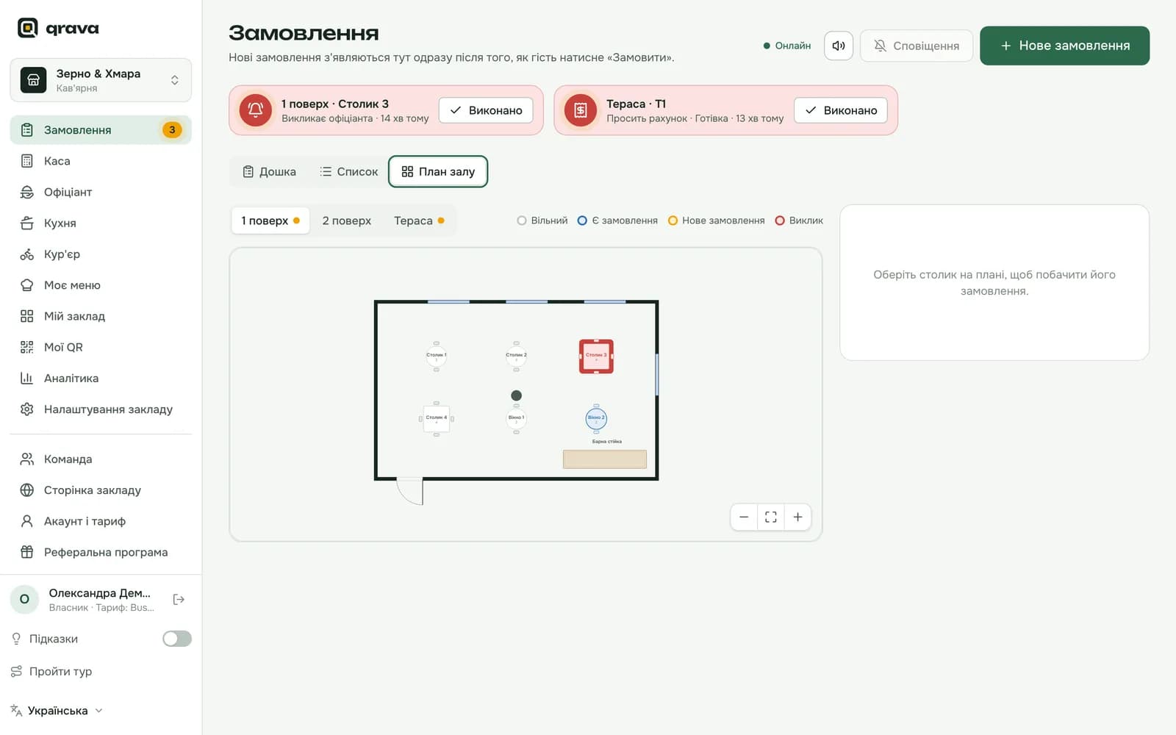The height and width of the screenshot is (735, 1176).
Task: Click the Нове замовлення button
Action: (1065, 46)
